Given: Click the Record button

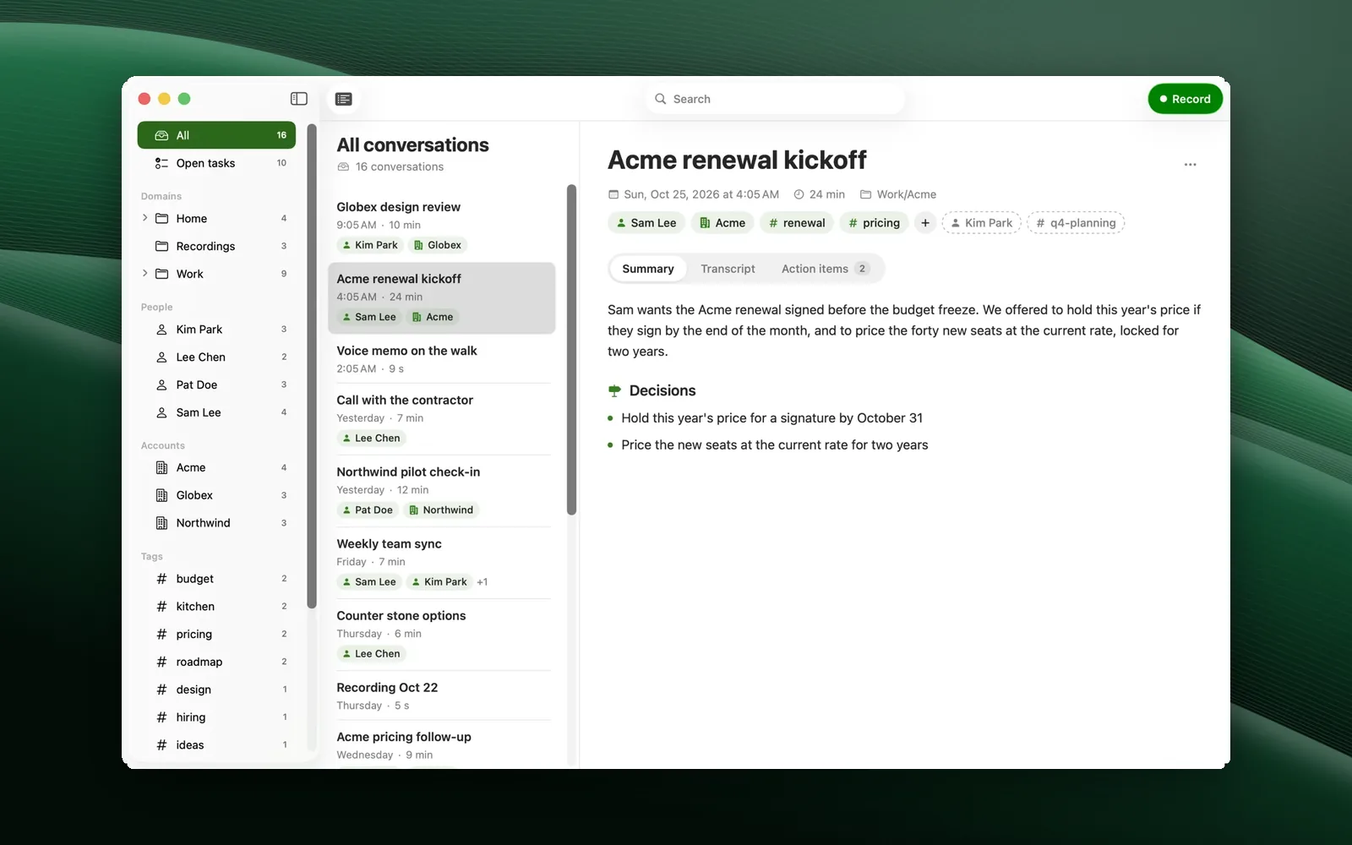Looking at the screenshot, I should click(1185, 99).
